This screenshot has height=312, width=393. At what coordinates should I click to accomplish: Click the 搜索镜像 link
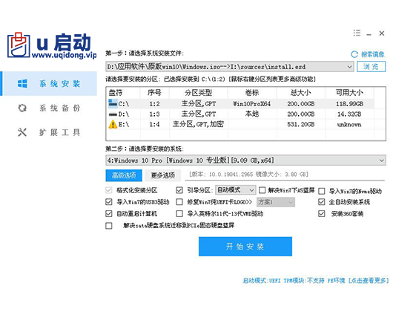pyautogui.click(x=373, y=54)
